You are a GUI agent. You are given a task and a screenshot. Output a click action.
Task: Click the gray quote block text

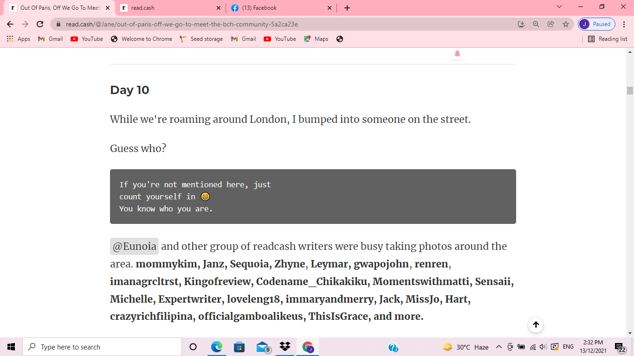click(x=313, y=197)
